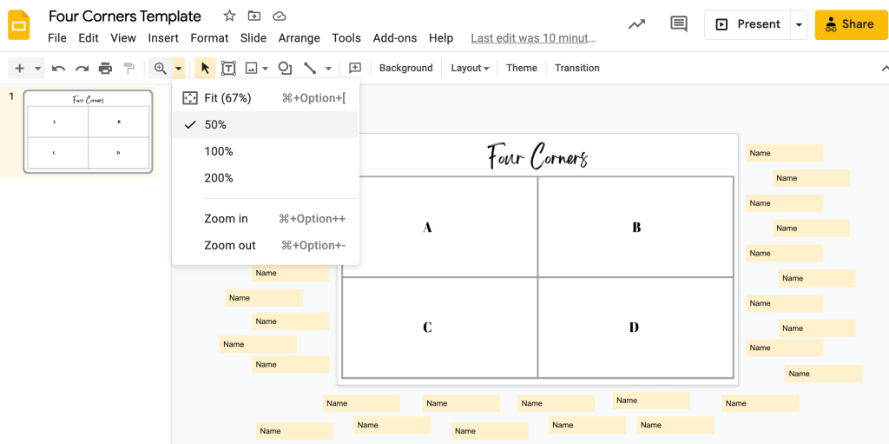
Task: Click the redo arrow icon
Action: pyautogui.click(x=82, y=68)
